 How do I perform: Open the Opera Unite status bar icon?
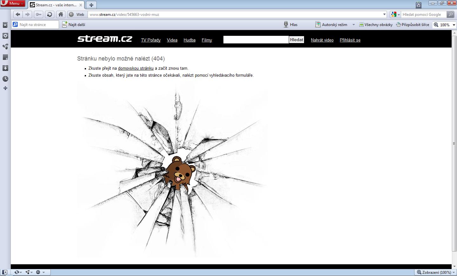point(29,272)
